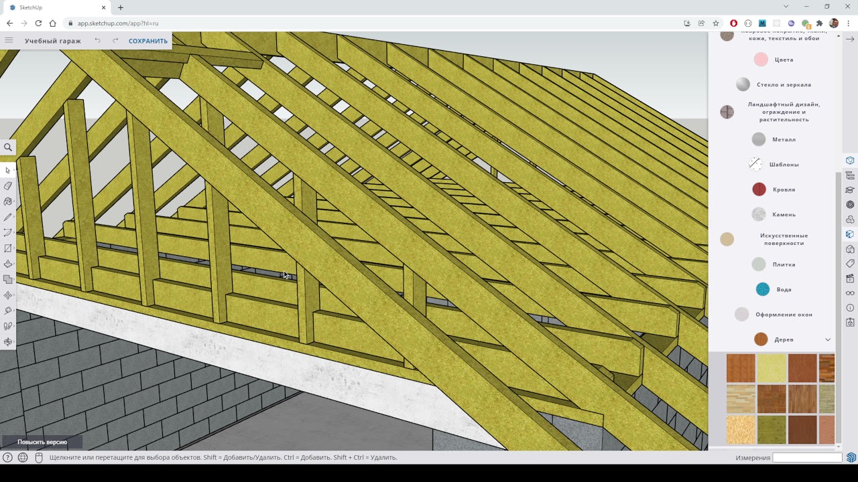The width and height of the screenshot is (858, 482).
Task: Select the Paint Bucket tool
Action: (8, 202)
